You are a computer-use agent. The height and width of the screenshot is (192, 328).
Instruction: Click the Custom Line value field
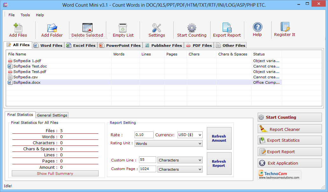pyautogui.click(x=148, y=160)
